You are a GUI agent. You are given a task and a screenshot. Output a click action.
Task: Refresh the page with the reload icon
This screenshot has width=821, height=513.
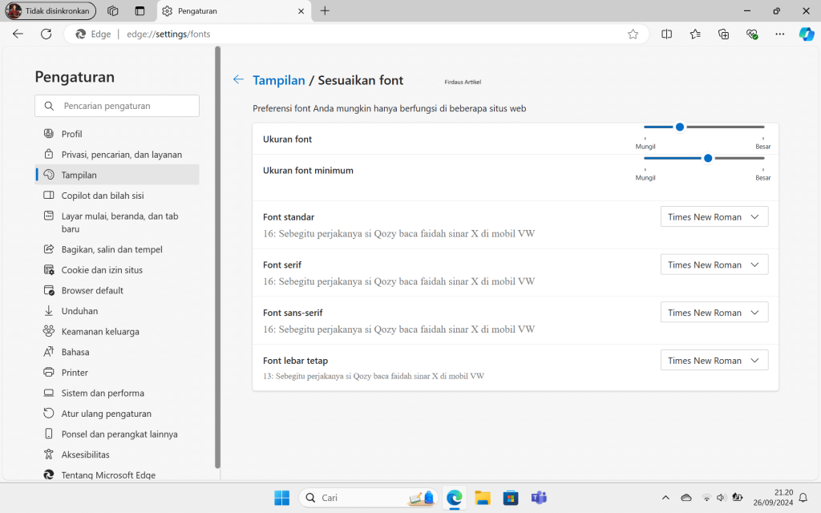(x=46, y=34)
